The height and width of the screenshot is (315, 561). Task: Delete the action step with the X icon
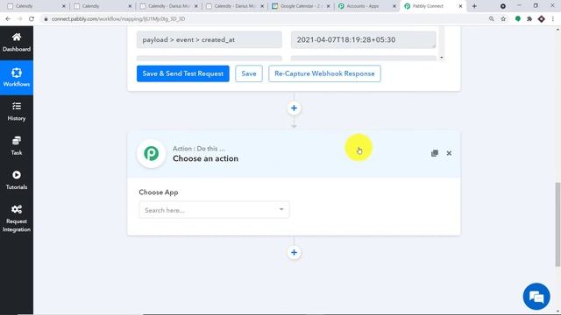pyautogui.click(x=449, y=153)
